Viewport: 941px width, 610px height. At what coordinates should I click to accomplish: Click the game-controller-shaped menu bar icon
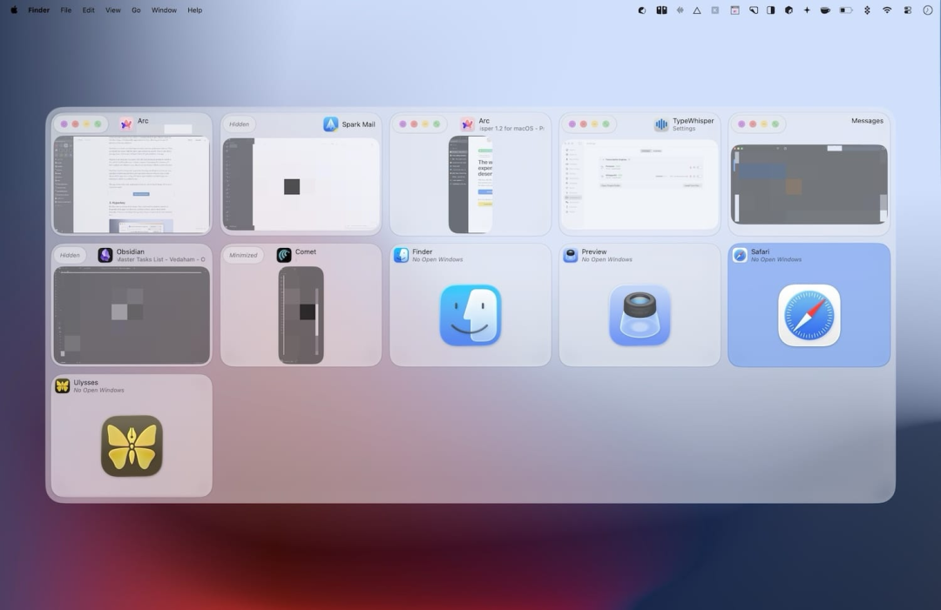pos(661,10)
